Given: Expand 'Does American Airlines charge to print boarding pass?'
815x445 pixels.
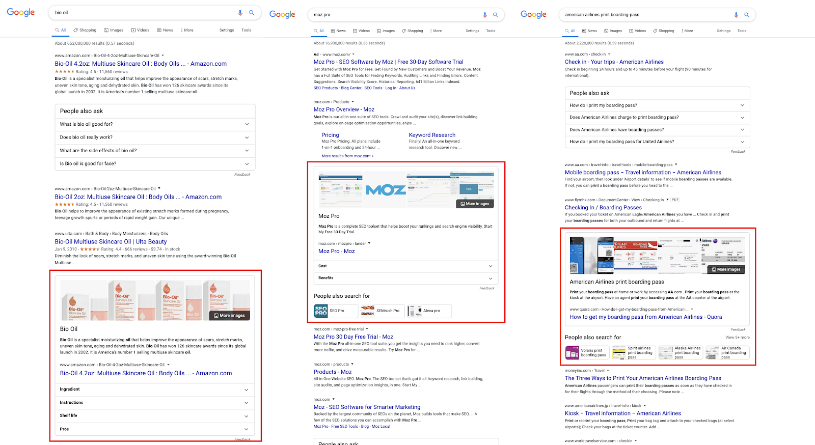Looking at the screenshot, I should coord(657,118).
